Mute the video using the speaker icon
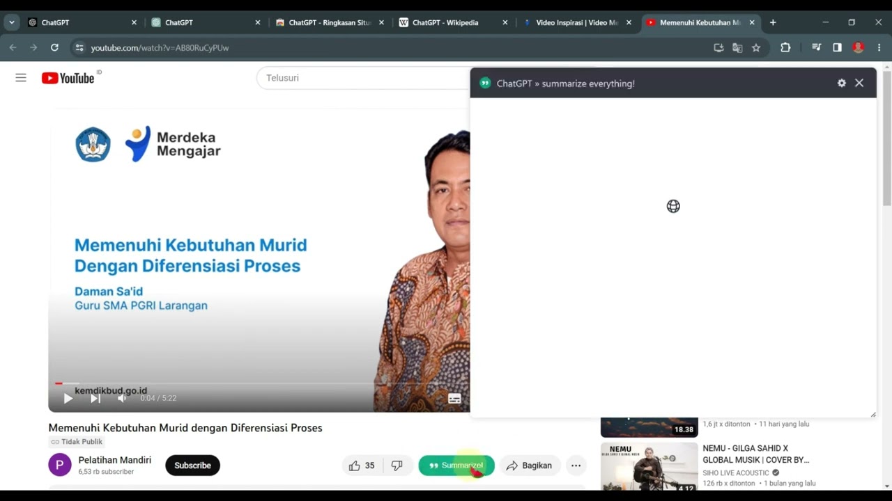892x501 pixels. point(122,398)
